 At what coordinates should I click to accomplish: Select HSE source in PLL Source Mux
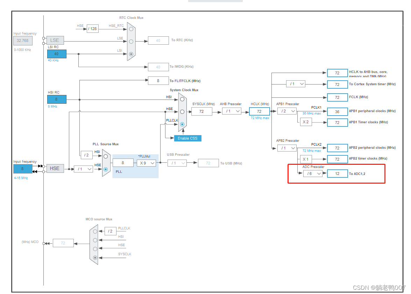(106, 169)
